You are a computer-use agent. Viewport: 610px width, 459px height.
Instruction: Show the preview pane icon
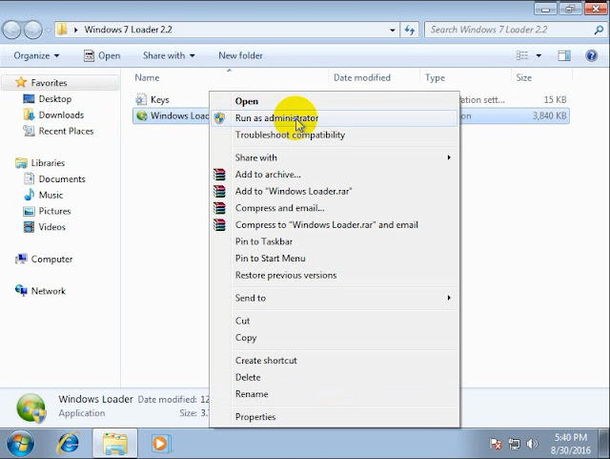[x=564, y=55]
